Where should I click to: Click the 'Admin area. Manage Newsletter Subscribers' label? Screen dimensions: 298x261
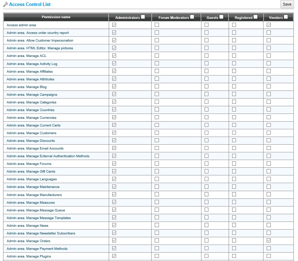click(x=41, y=233)
